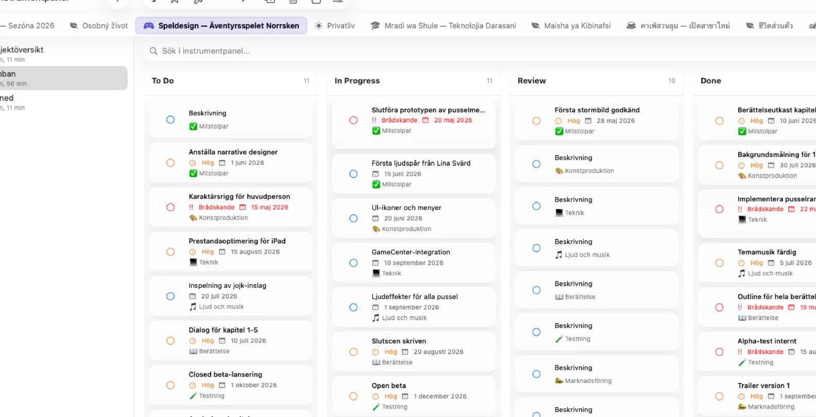Click the green Milstolpar checkmark on Anställa narrative designer
The image size is (816, 417).
pos(193,173)
